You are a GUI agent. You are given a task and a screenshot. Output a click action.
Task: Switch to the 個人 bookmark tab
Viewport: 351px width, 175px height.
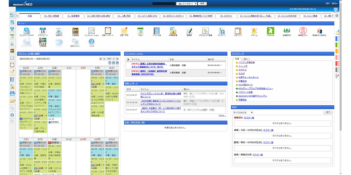246,59
